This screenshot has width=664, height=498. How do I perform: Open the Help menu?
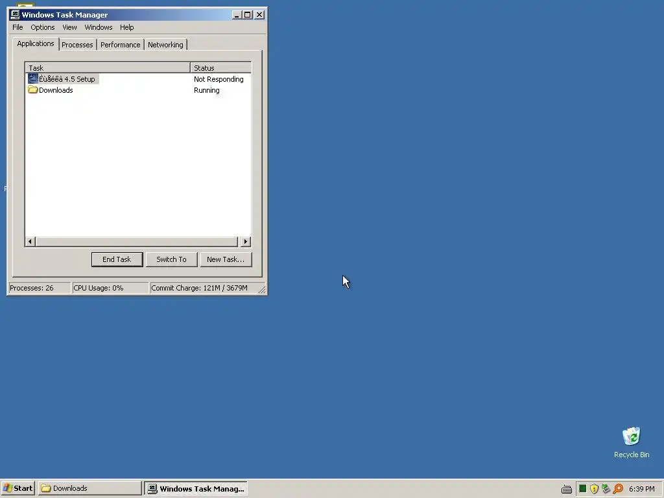pyautogui.click(x=126, y=27)
